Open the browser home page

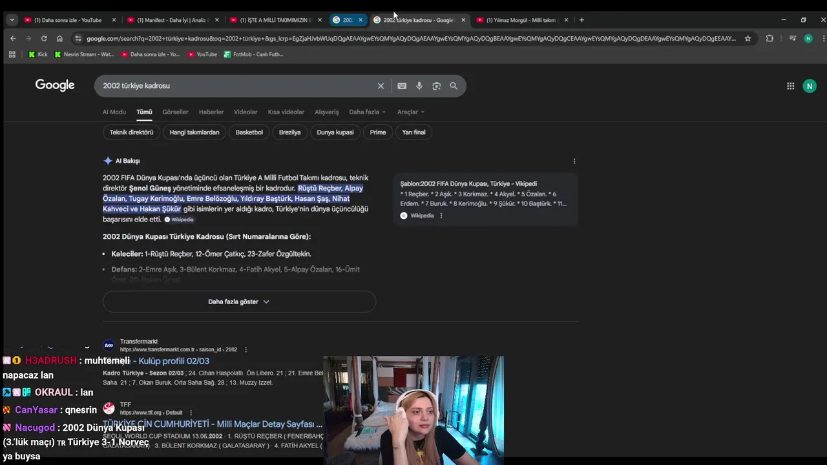(x=59, y=38)
